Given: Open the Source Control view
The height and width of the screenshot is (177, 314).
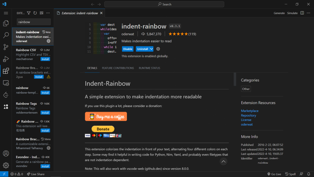Looking at the screenshot, I should (6, 47).
